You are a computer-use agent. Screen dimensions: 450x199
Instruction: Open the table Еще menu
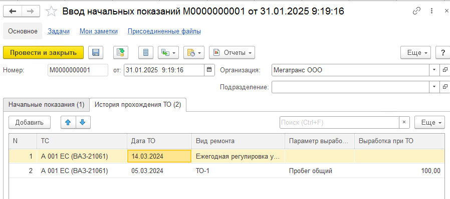point(429,123)
